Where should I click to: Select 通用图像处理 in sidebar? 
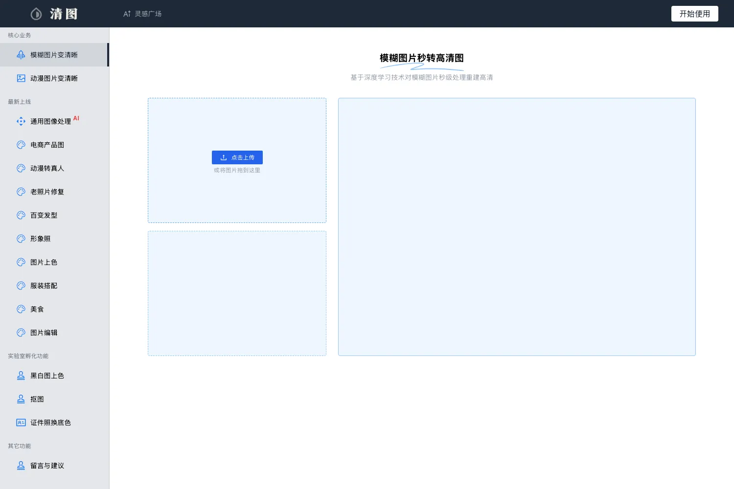pyautogui.click(x=54, y=121)
